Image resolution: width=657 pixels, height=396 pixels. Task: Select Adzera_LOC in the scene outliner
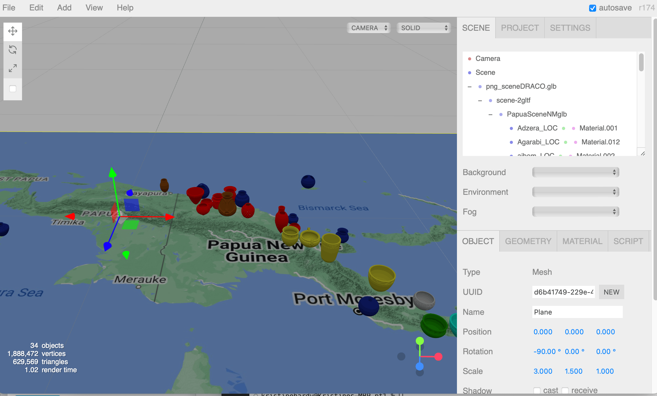[x=537, y=128]
